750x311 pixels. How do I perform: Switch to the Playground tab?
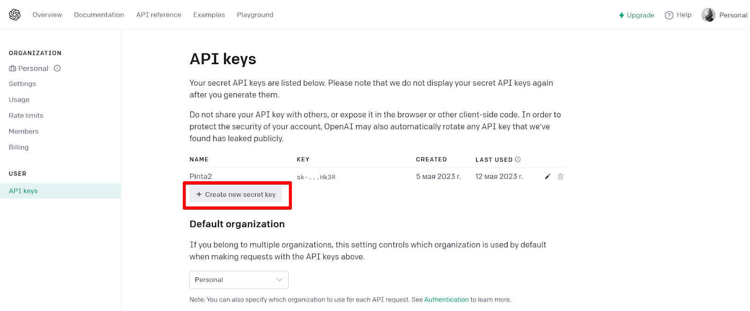pos(255,15)
